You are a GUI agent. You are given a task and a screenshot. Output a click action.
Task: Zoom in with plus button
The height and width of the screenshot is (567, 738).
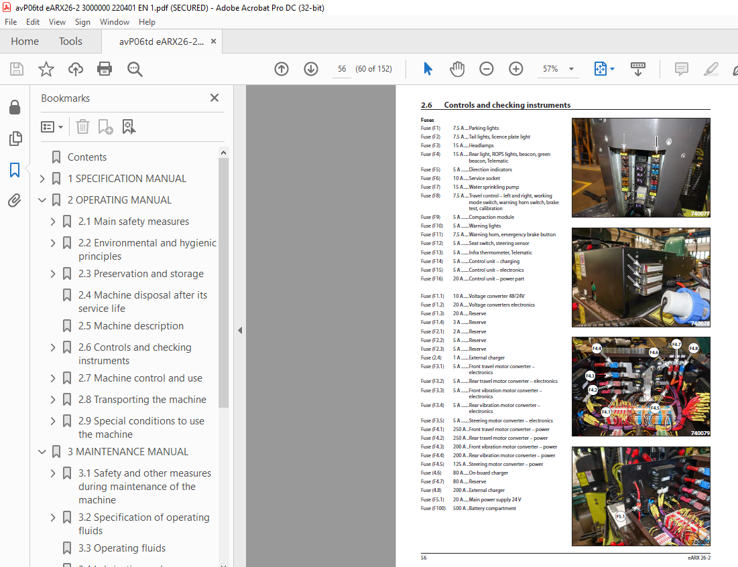pos(516,69)
